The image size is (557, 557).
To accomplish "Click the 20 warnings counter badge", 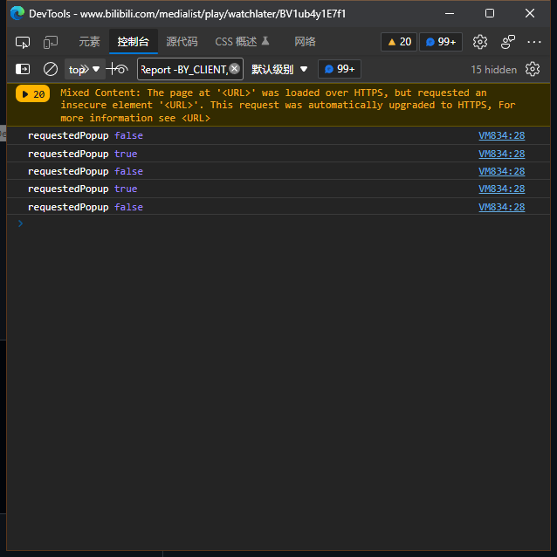I will [x=399, y=42].
